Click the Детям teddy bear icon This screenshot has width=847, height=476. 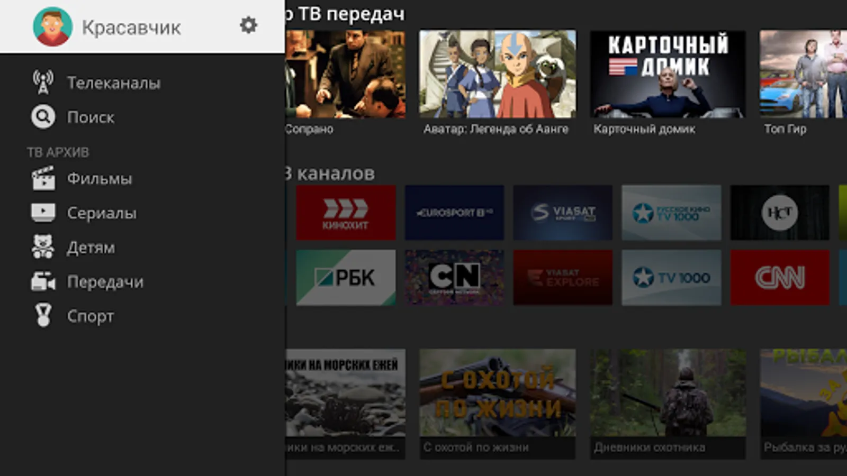[x=43, y=247]
